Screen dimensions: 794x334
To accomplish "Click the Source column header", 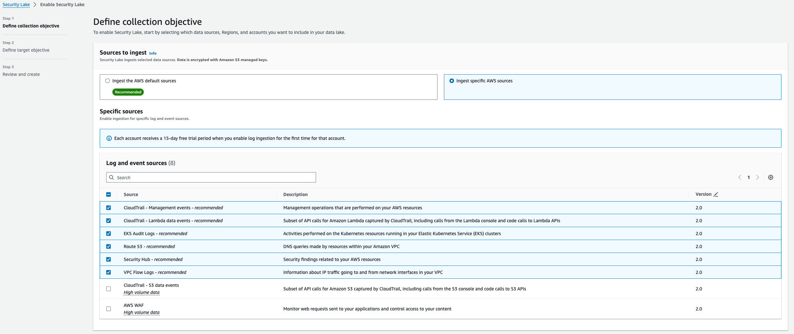I will (131, 194).
